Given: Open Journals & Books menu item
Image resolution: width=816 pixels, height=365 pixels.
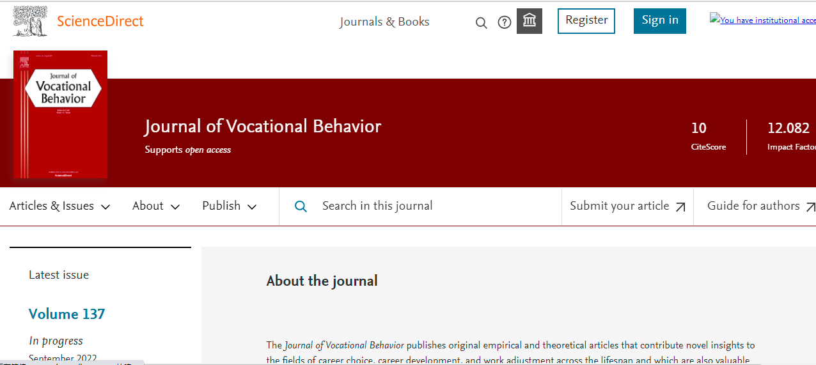Looking at the screenshot, I should click(x=384, y=22).
